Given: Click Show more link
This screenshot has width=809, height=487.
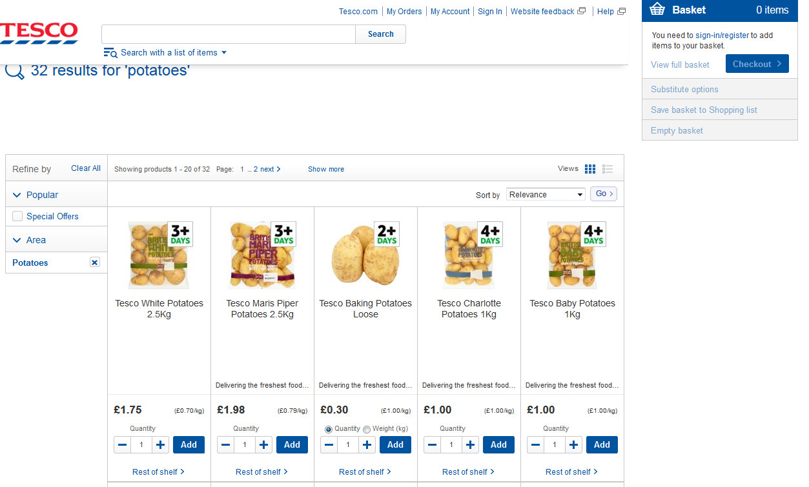Looking at the screenshot, I should pos(326,169).
